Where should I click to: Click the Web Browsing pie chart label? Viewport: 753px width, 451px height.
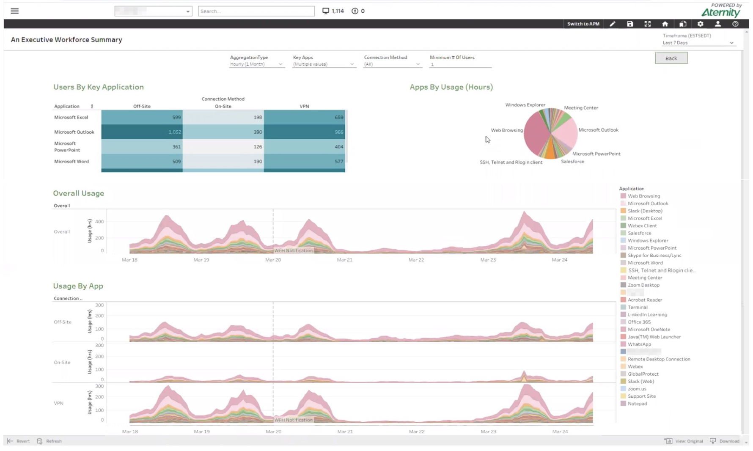(507, 130)
